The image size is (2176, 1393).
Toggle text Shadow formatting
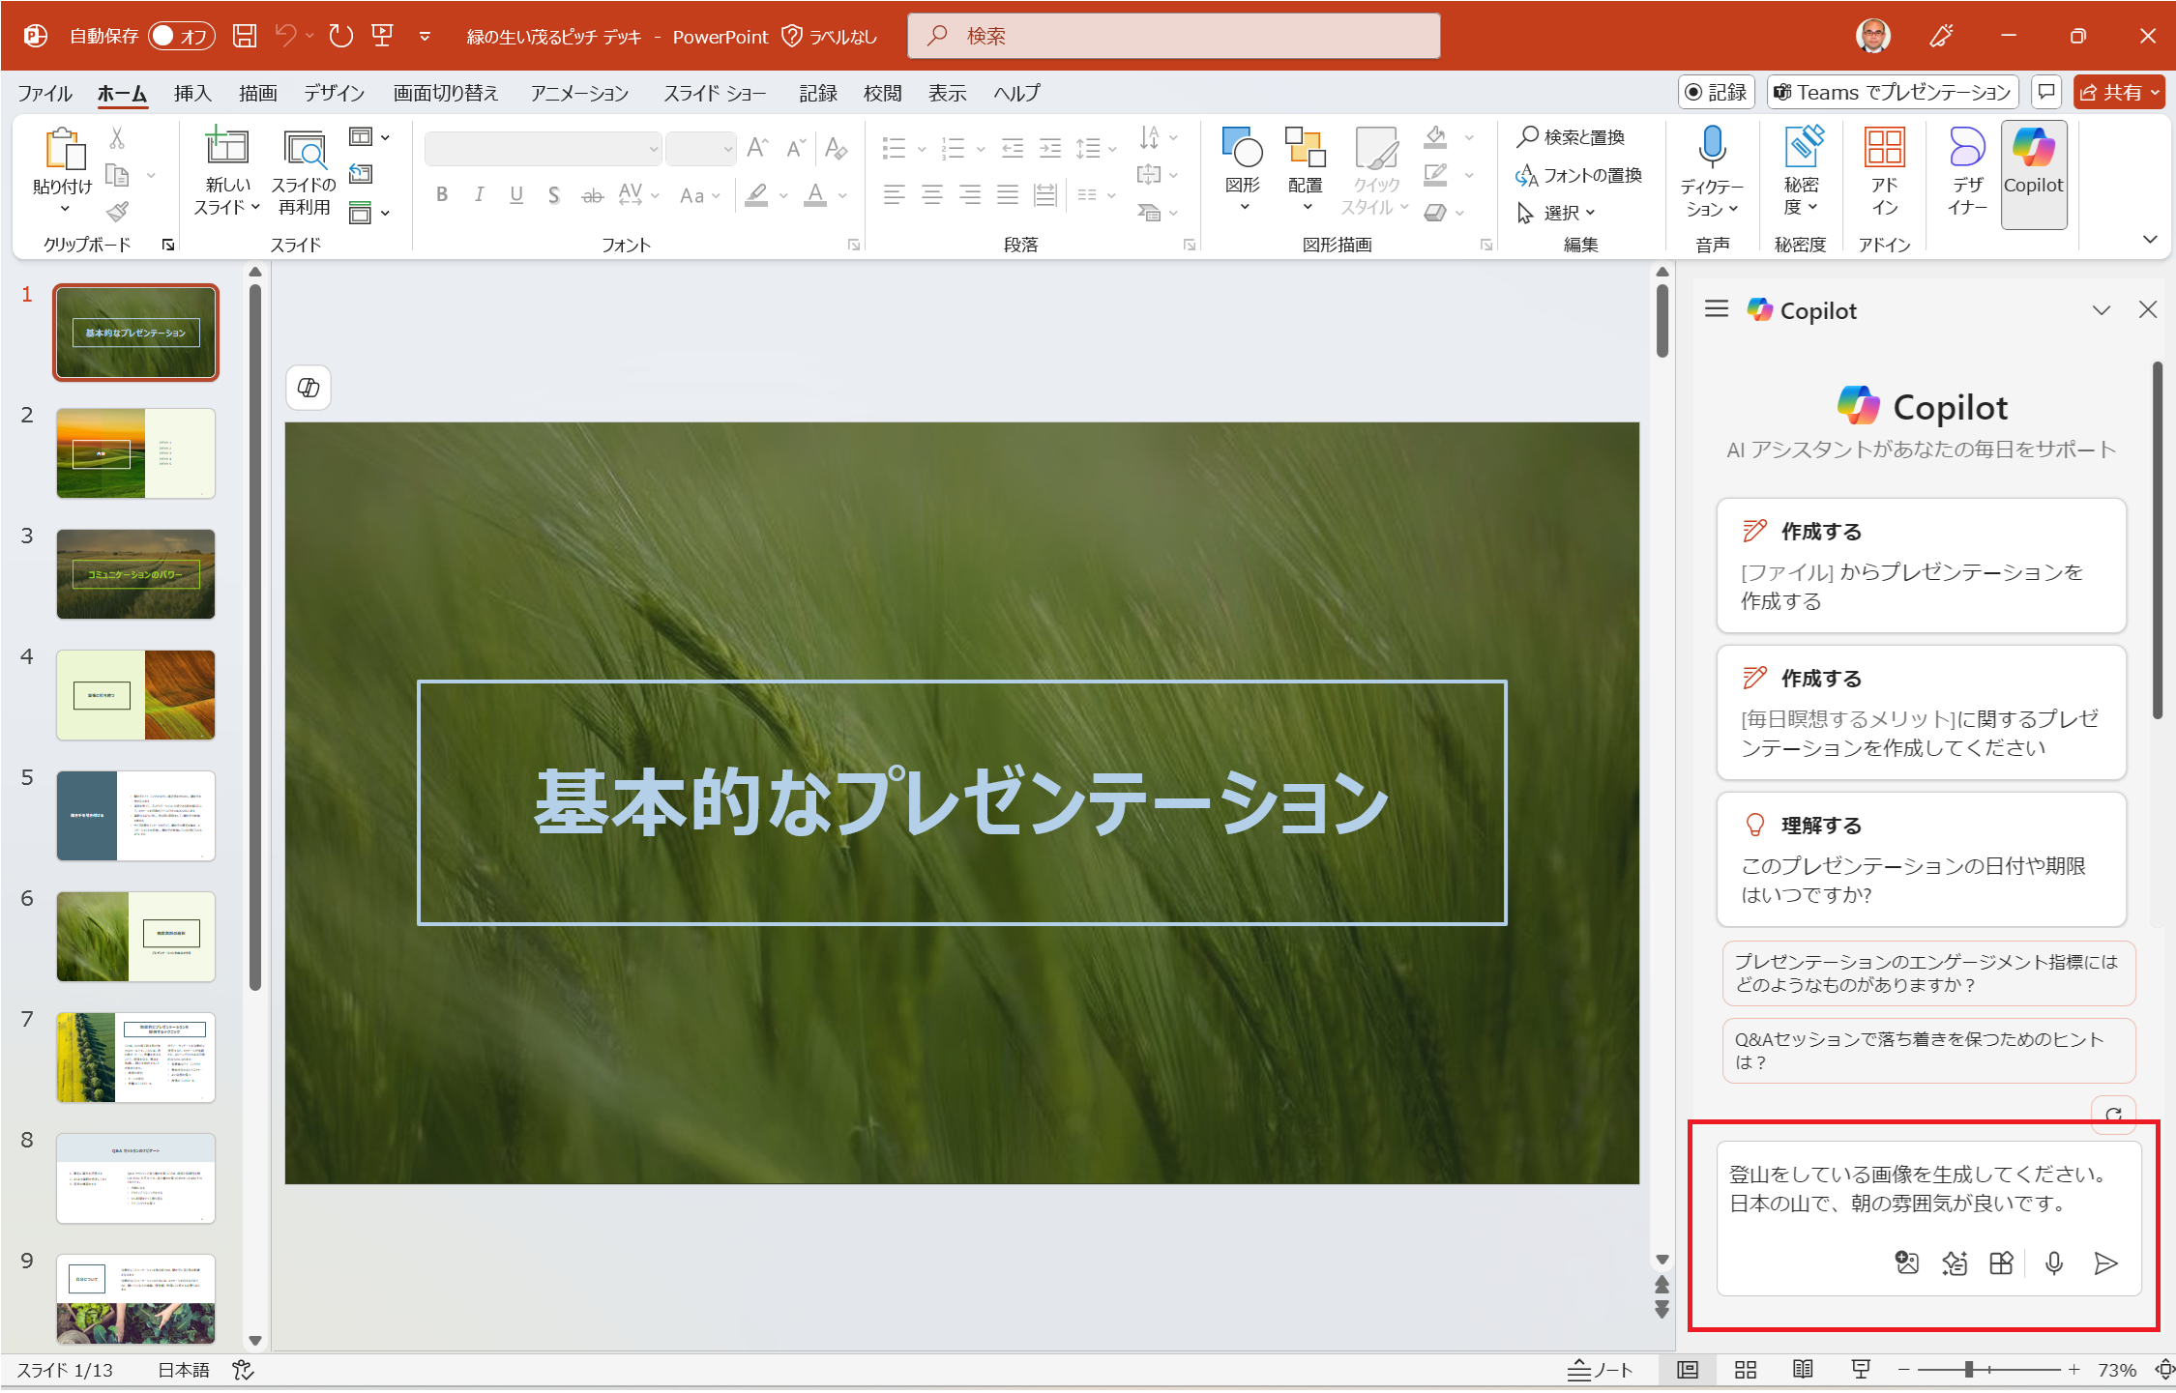pos(553,194)
